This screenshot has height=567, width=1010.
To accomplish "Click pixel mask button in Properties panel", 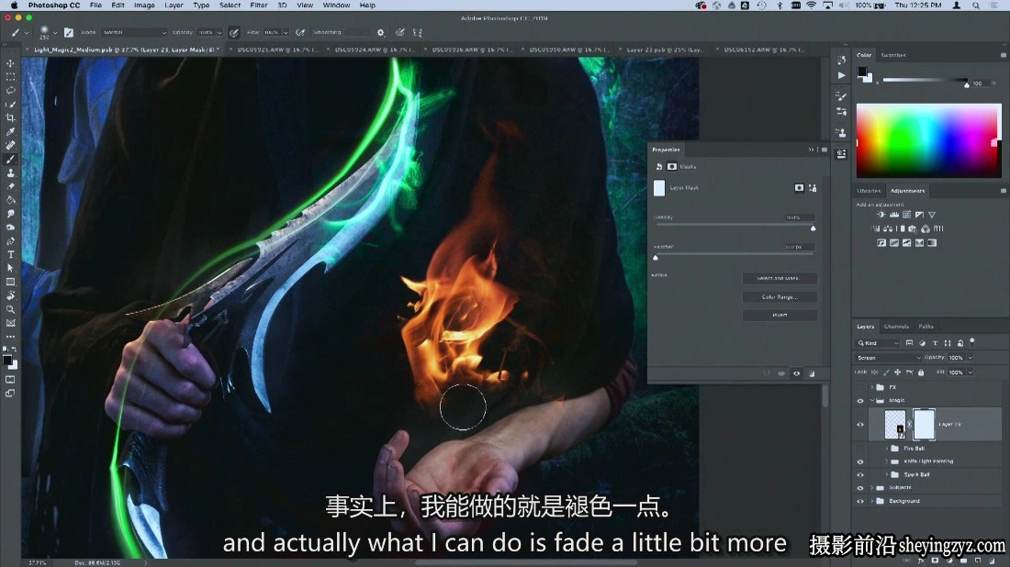I will pyautogui.click(x=799, y=188).
